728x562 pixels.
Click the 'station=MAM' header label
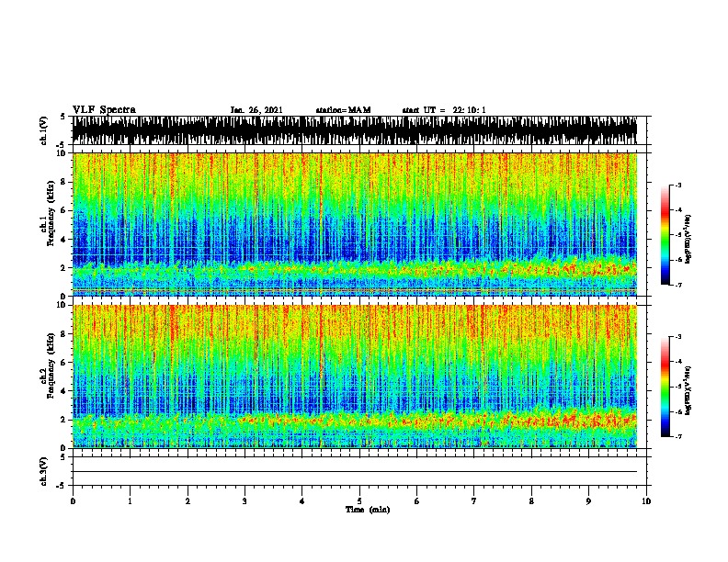[x=343, y=110]
